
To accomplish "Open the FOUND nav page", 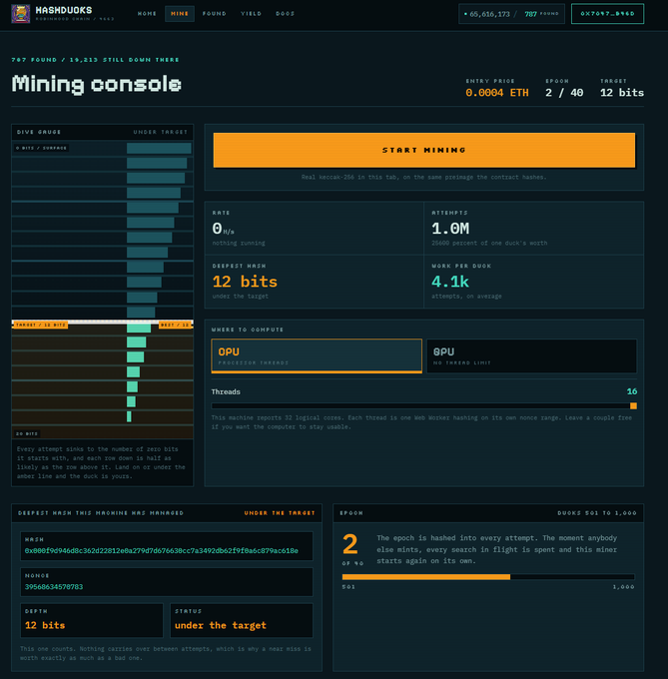I will coord(215,14).
